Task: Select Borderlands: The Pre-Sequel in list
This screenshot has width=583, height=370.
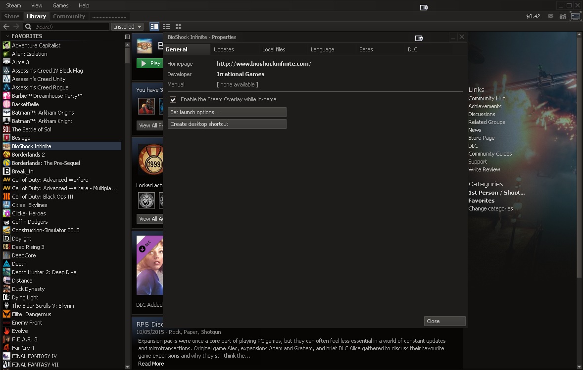Action: point(46,163)
